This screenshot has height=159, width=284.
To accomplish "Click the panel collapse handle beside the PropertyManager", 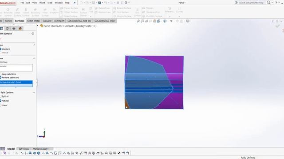I will tap(37, 83).
